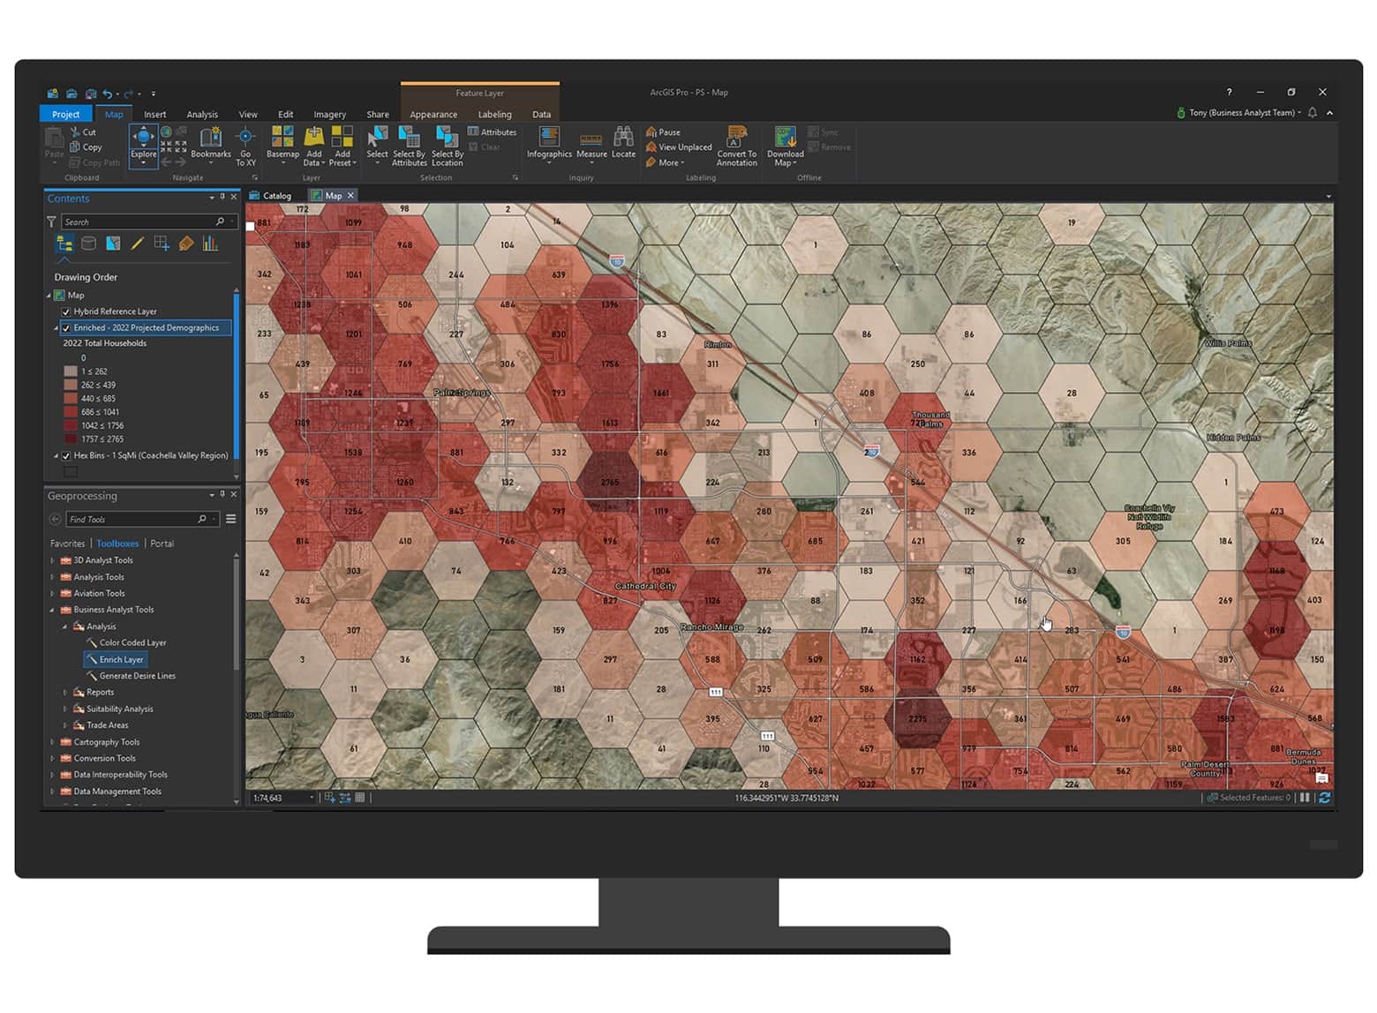Click the Add Data icon
This screenshot has height=1013, width=1377.
coord(314,136)
